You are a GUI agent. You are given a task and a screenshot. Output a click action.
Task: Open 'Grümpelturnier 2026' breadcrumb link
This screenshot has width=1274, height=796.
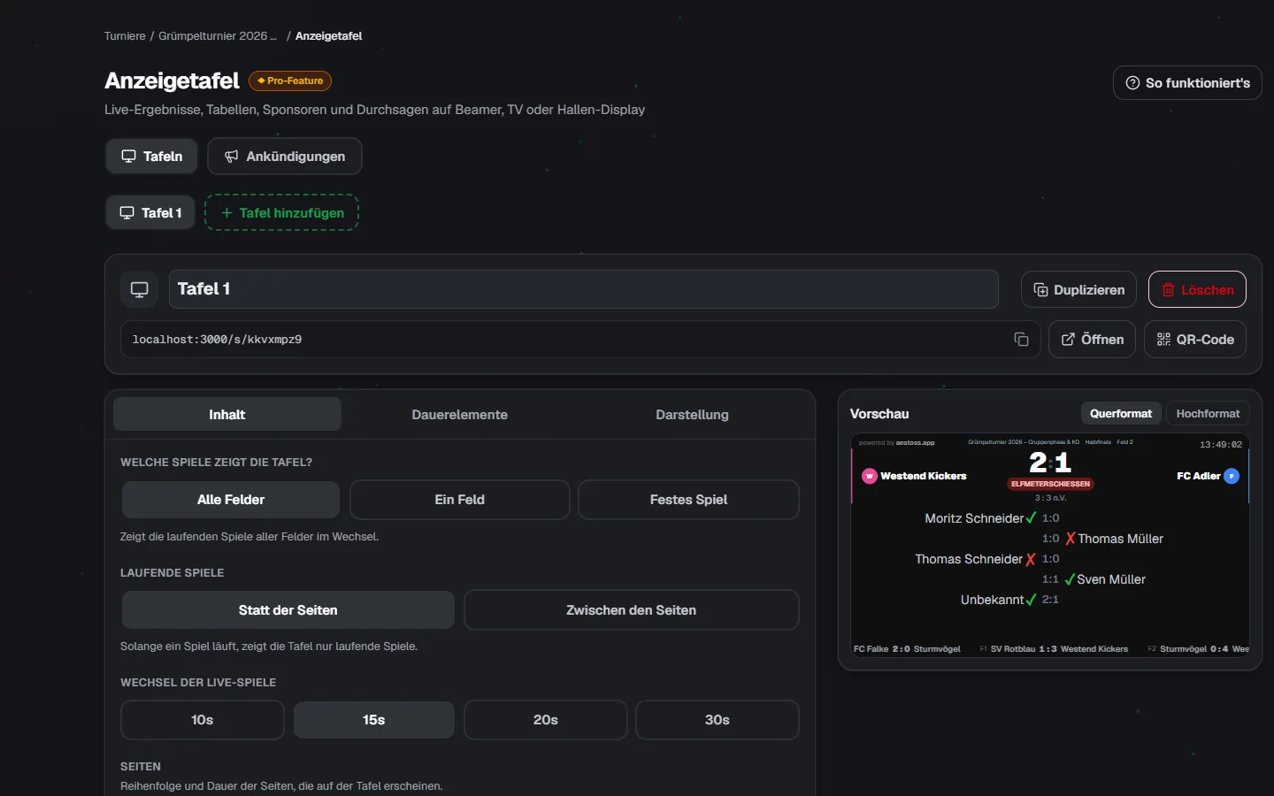point(218,36)
